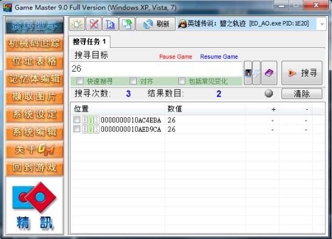332x239 pixels.
Task: Click the 刷新 refresh button
Action: pyautogui.click(x=156, y=24)
